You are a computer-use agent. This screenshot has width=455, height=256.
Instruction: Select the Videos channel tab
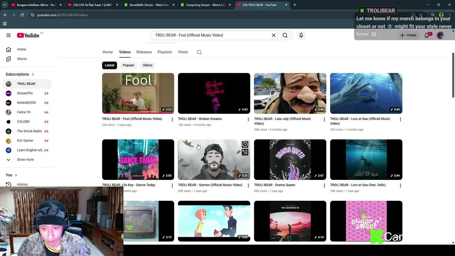[125, 52]
